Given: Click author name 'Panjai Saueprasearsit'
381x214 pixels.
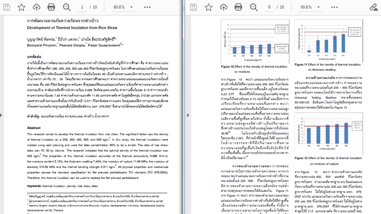Looking at the screenshot, I should coord(104,45).
